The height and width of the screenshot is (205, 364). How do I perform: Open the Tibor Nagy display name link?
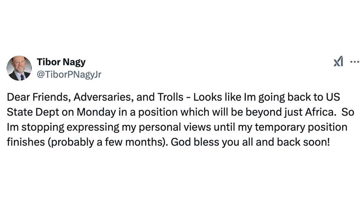coord(61,62)
